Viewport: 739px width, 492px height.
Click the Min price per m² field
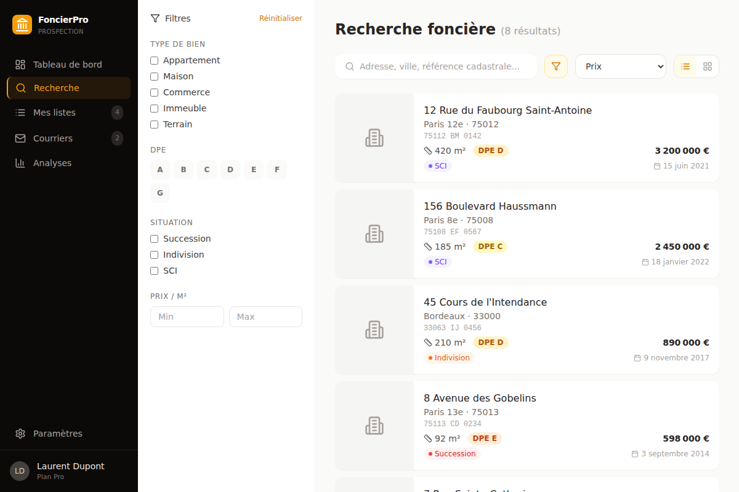click(x=187, y=317)
